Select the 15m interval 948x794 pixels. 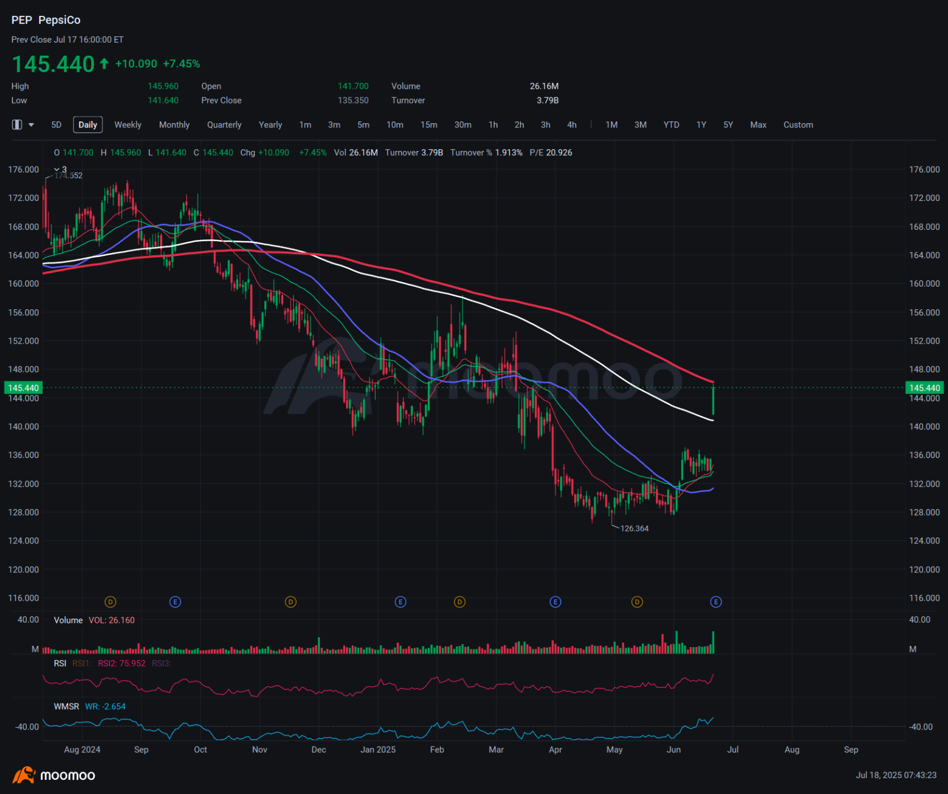coord(429,125)
